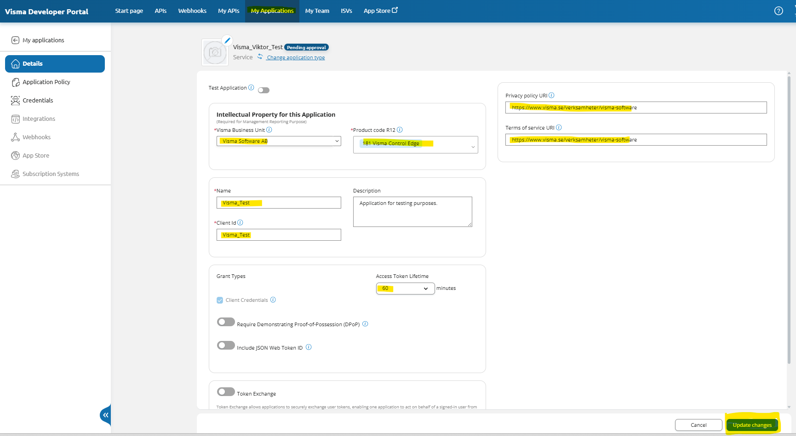This screenshot has width=796, height=436.
Task: Toggle the Client Credentials checkbox
Action: pos(220,300)
